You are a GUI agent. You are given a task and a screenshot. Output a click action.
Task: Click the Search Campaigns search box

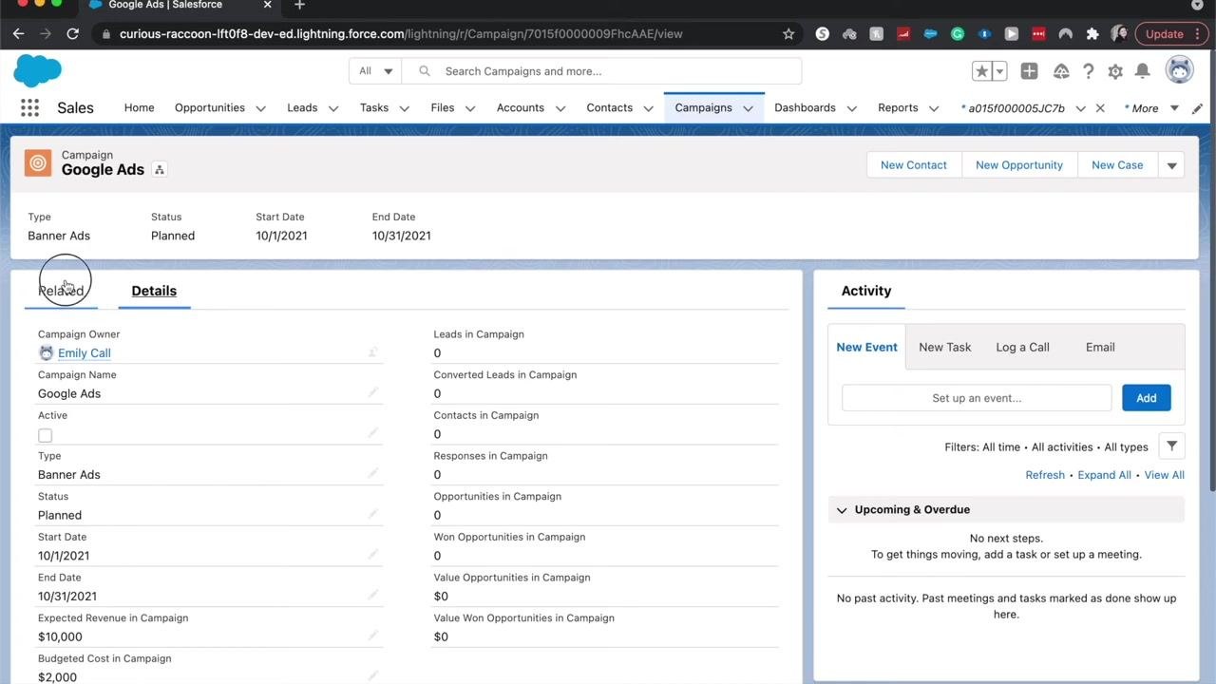coord(601,71)
